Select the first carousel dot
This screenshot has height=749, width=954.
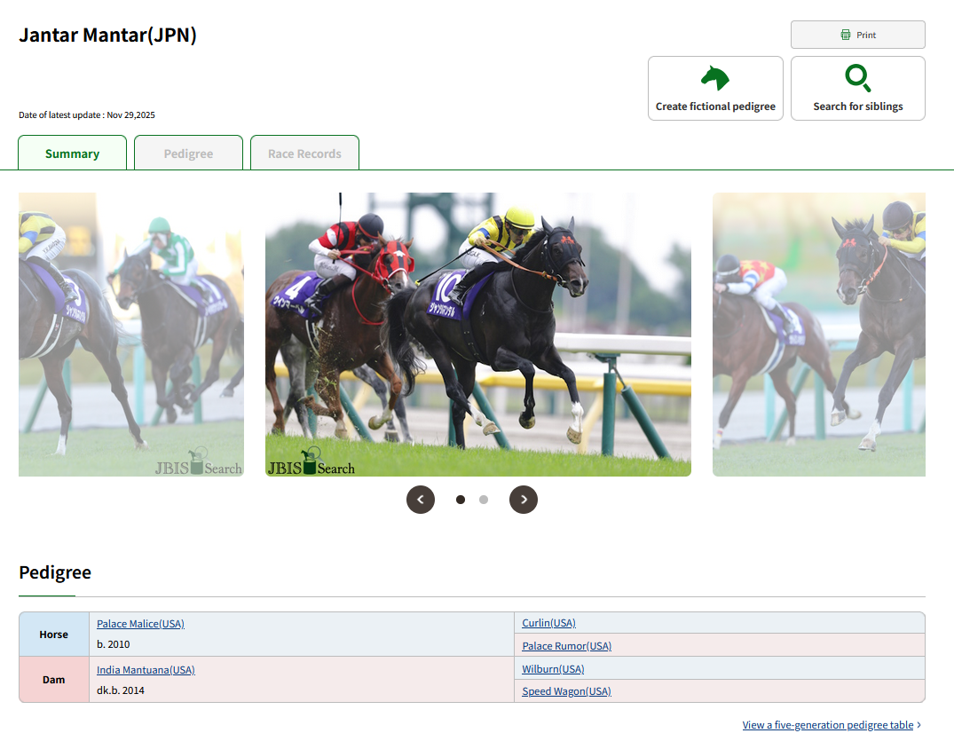pyautogui.click(x=461, y=500)
